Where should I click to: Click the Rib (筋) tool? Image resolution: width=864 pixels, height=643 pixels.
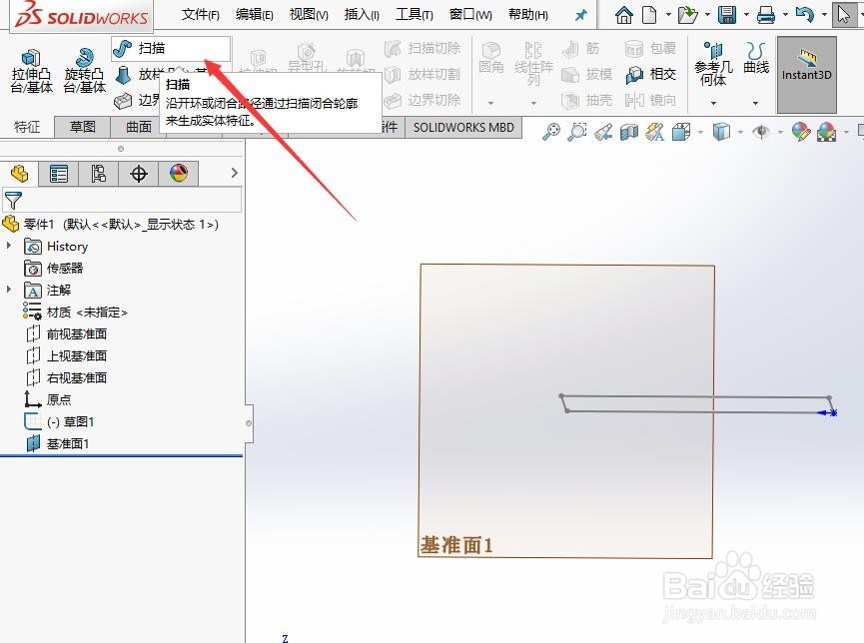(x=580, y=49)
